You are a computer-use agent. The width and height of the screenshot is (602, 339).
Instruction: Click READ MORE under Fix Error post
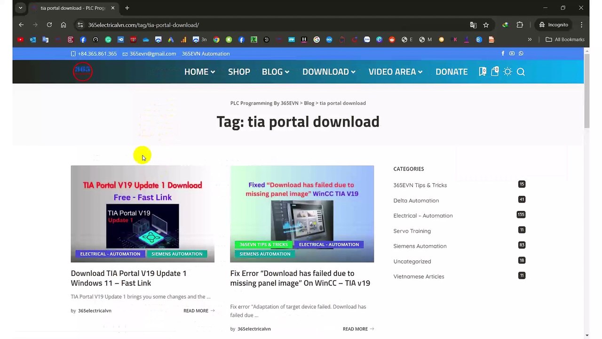coord(358,329)
